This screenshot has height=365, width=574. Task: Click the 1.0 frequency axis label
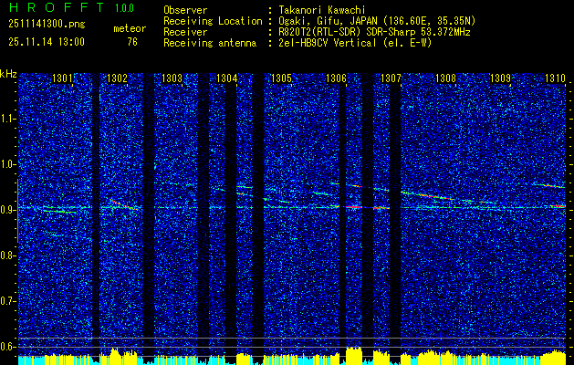[8, 164]
